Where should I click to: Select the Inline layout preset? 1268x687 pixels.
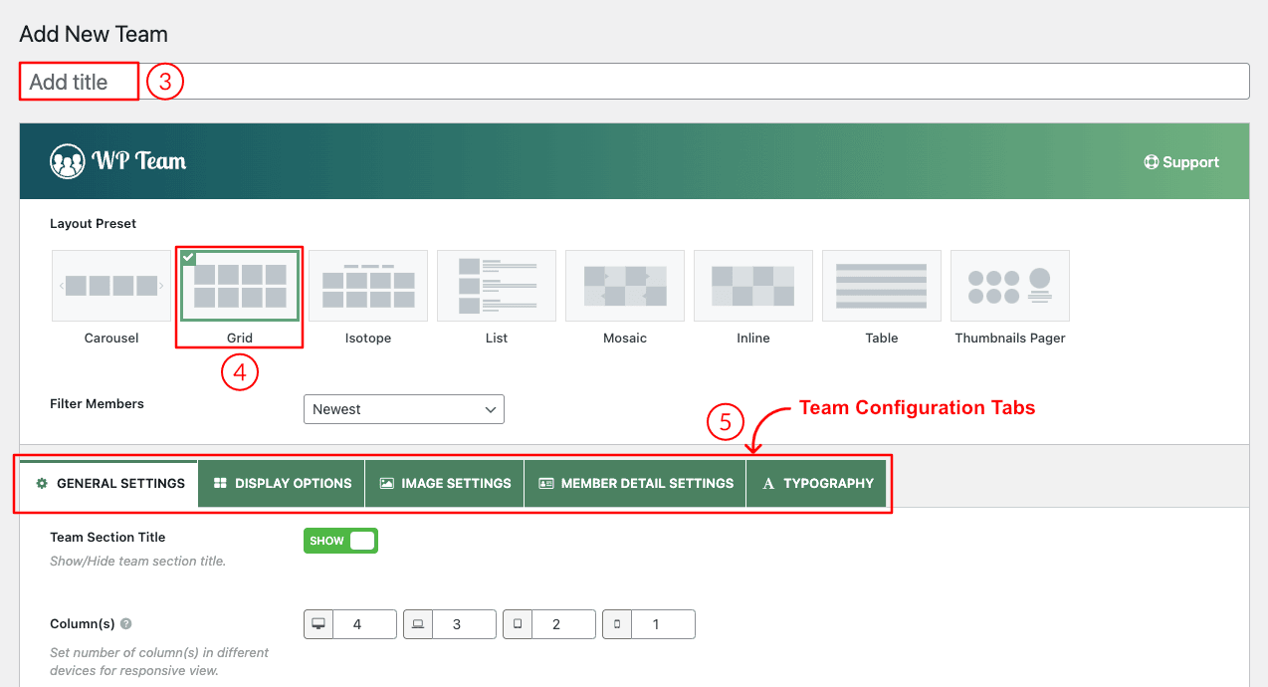[x=752, y=286]
